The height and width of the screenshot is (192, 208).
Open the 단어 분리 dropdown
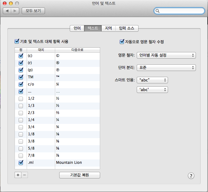pos(166,68)
